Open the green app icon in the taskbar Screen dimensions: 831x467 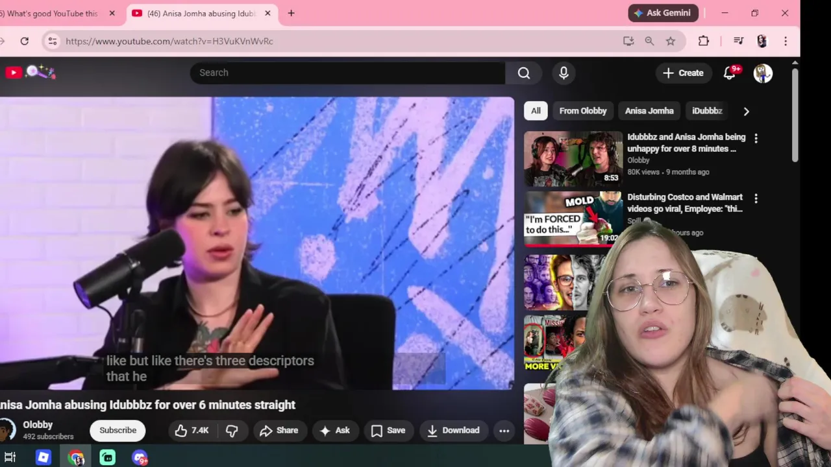[108, 458]
